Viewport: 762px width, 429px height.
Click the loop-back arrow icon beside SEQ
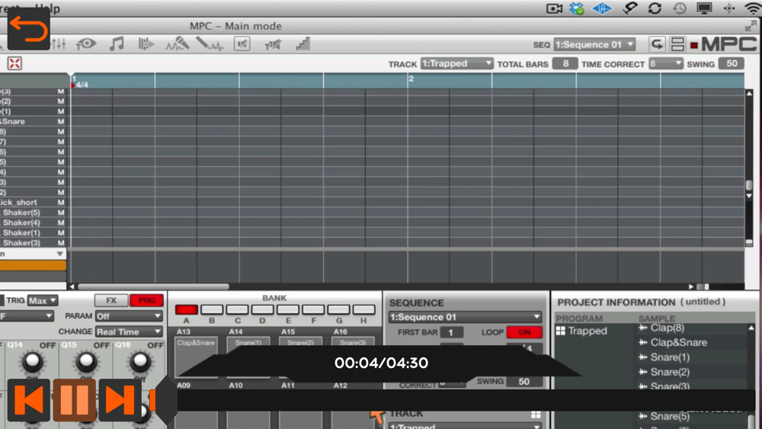657,45
